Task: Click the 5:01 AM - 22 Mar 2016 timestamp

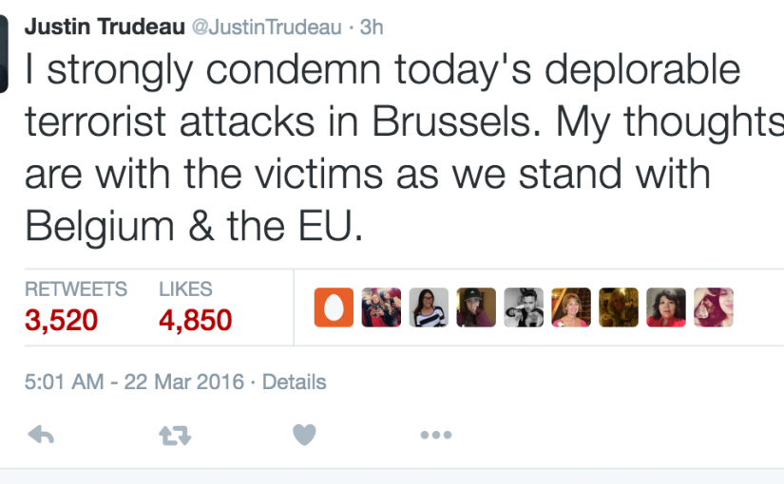Action: click(x=133, y=382)
